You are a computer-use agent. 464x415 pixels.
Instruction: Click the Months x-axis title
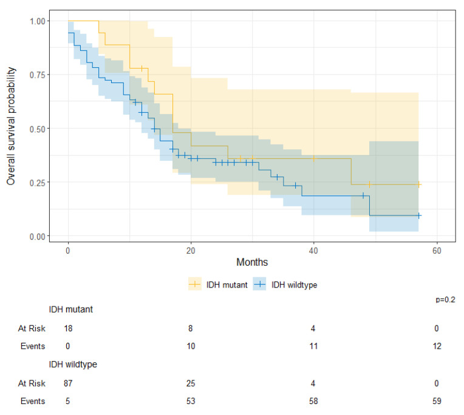(x=252, y=262)
